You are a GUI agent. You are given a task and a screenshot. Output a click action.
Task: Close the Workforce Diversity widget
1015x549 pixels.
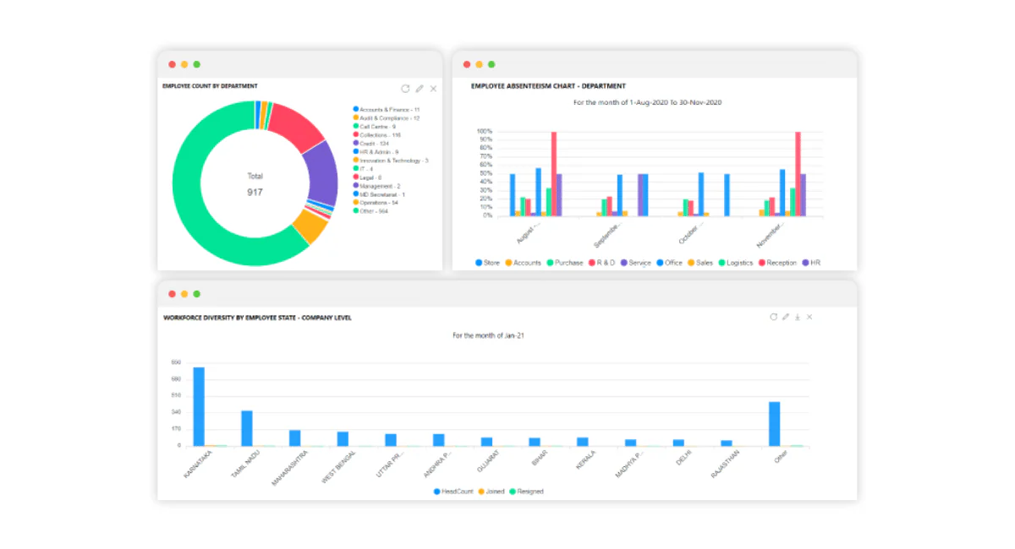(x=809, y=317)
